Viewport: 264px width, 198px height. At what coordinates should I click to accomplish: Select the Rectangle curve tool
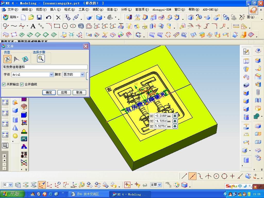[57, 26]
